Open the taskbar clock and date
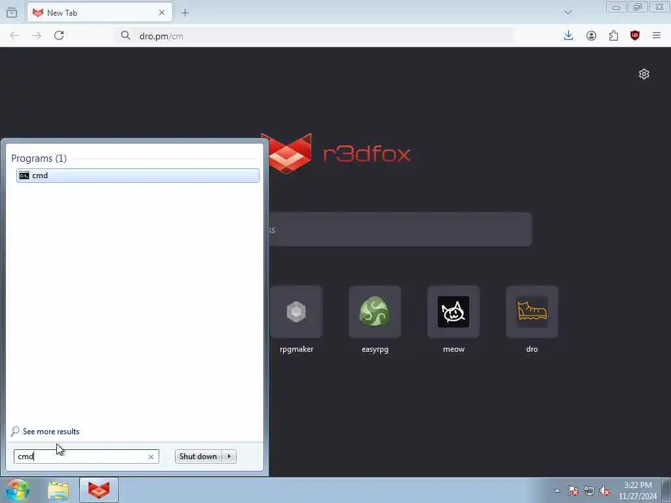The width and height of the screenshot is (671, 503). pos(638,491)
